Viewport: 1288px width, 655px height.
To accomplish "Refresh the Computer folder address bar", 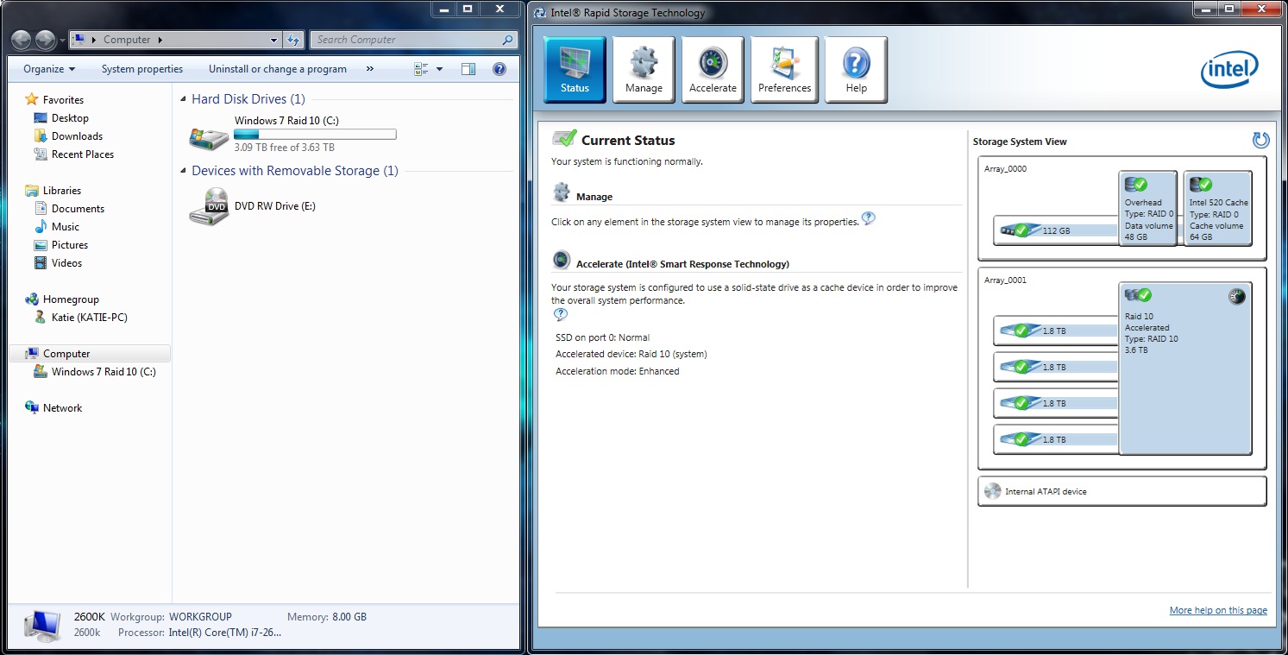I will tap(294, 40).
